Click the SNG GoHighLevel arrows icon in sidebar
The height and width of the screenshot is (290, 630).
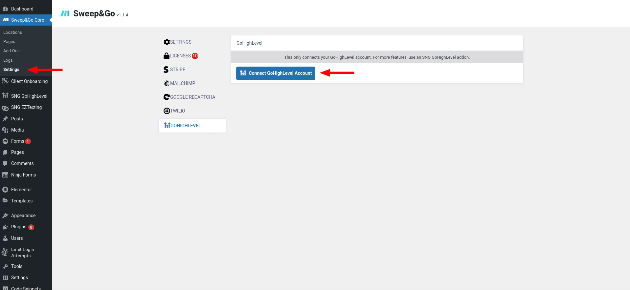pyautogui.click(x=5, y=95)
